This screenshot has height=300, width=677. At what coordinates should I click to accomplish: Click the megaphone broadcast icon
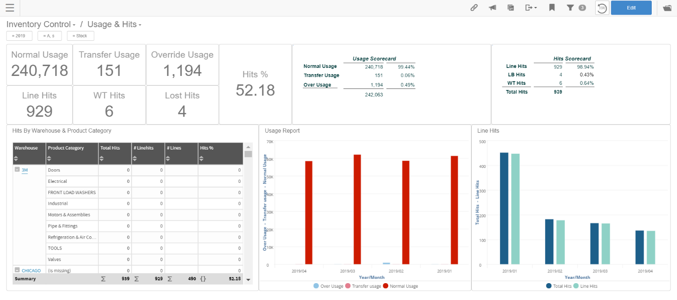(x=492, y=7)
